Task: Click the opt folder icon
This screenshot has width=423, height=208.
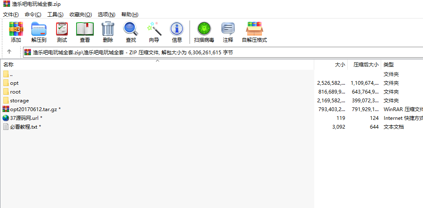Action: pos(6,83)
